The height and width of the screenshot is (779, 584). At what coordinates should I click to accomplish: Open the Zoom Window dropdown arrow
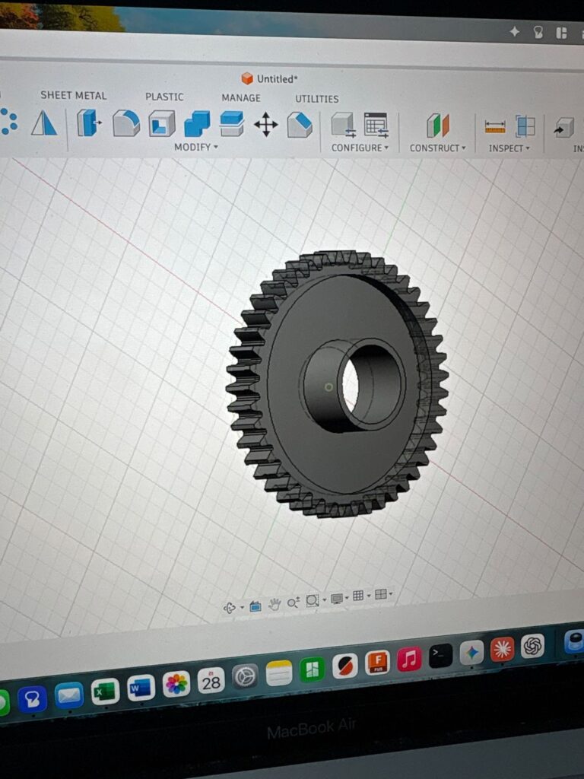(324, 600)
